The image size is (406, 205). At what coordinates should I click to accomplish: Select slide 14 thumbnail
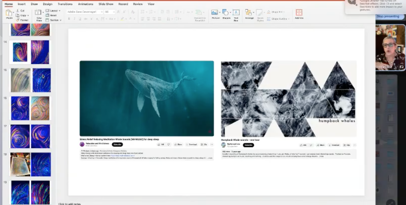pyautogui.click(x=30, y=52)
